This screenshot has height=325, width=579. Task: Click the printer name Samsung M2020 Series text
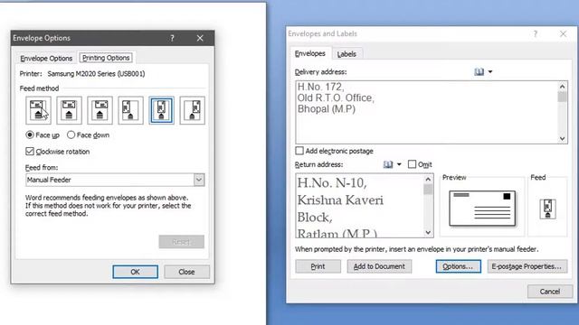point(96,74)
